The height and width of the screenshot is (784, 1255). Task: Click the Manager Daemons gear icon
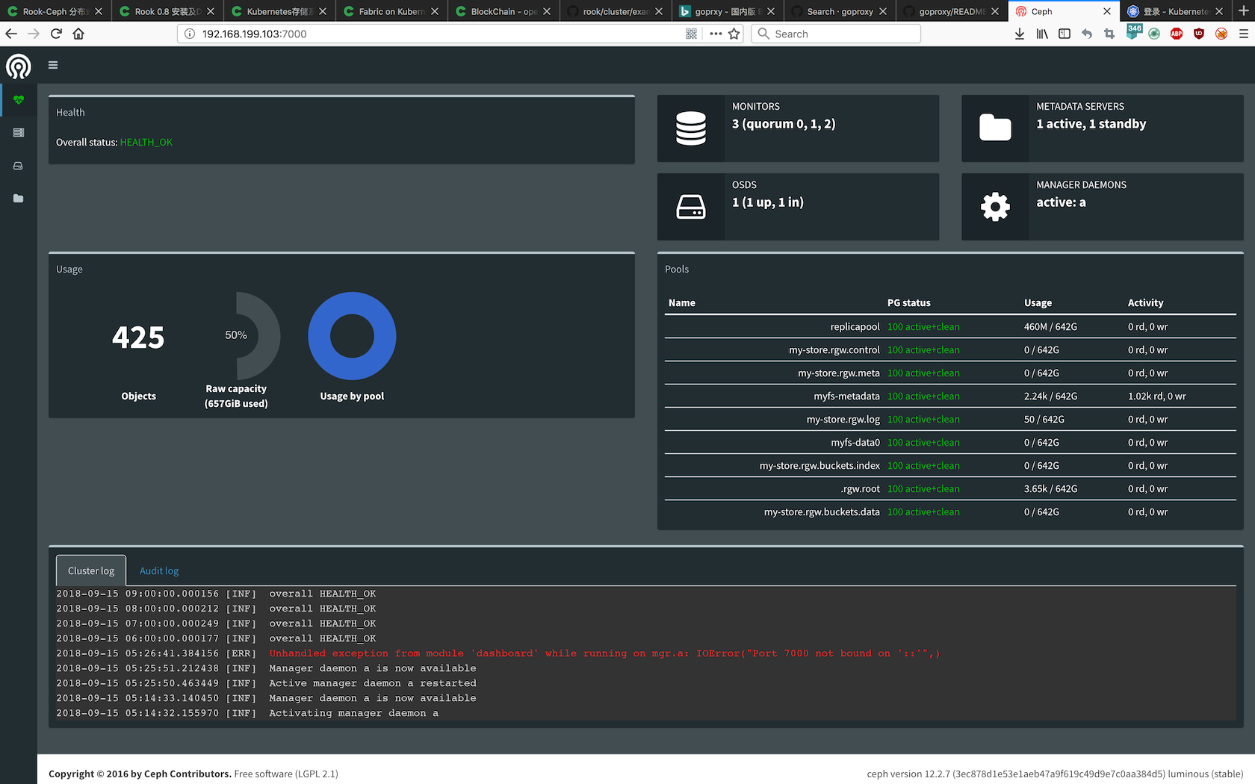[995, 207]
